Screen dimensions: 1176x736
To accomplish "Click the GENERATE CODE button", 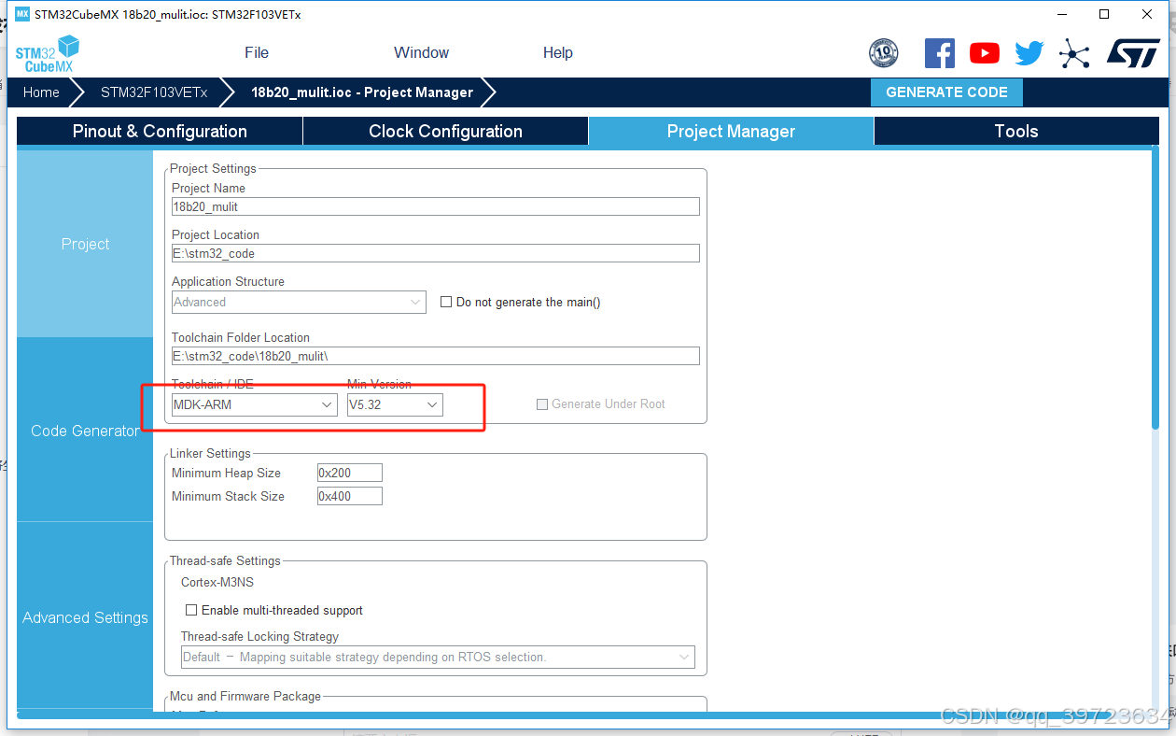I will tap(946, 92).
